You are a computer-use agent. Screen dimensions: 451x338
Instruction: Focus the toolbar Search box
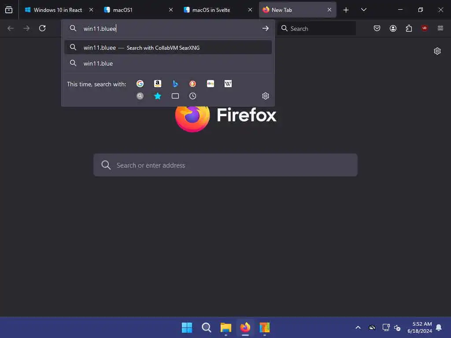[316, 29]
